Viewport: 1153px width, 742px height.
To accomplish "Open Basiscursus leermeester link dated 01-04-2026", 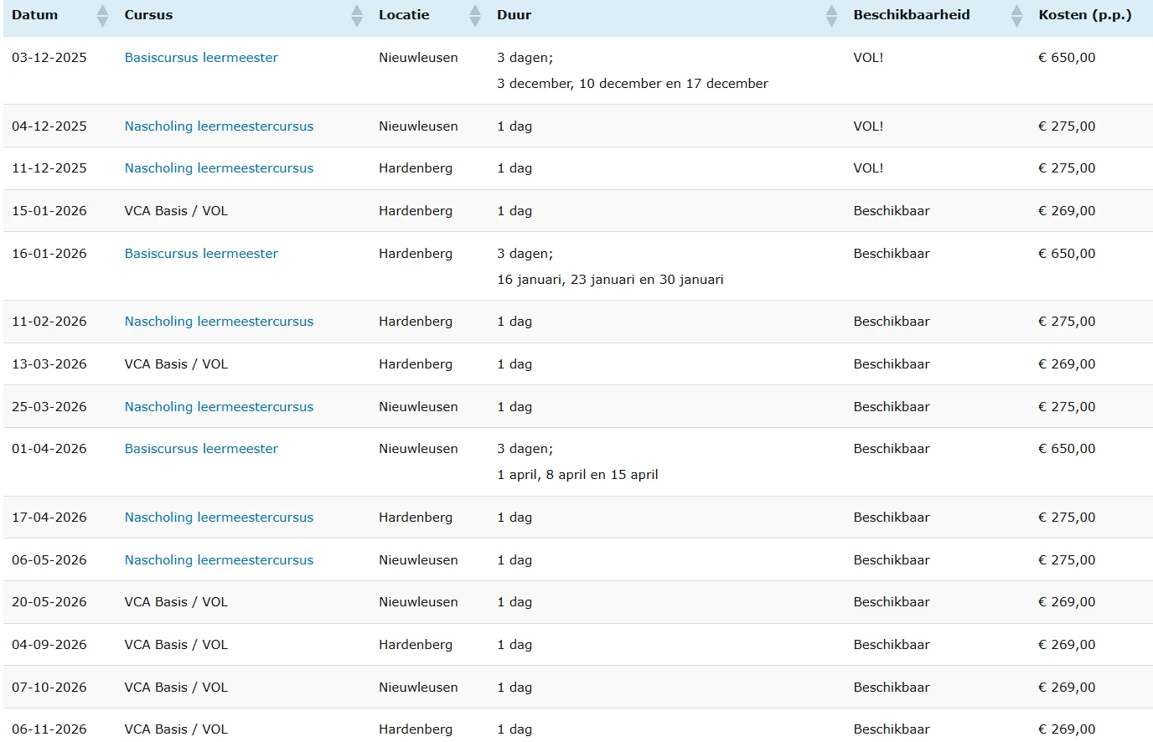I will click(201, 449).
